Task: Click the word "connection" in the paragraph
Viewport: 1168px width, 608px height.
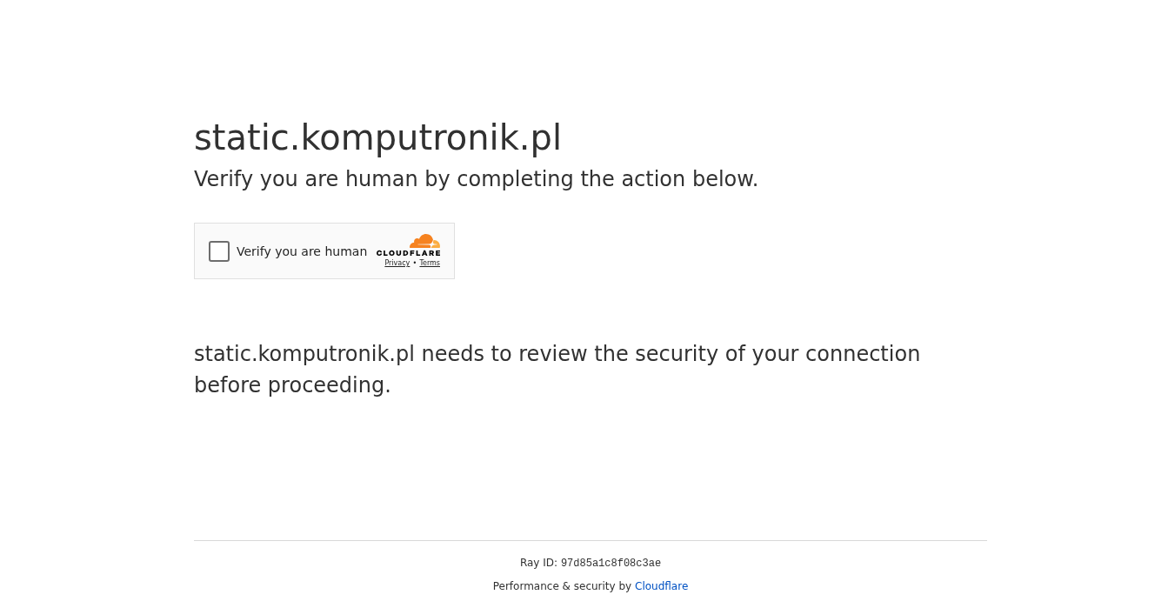Action: click(862, 354)
